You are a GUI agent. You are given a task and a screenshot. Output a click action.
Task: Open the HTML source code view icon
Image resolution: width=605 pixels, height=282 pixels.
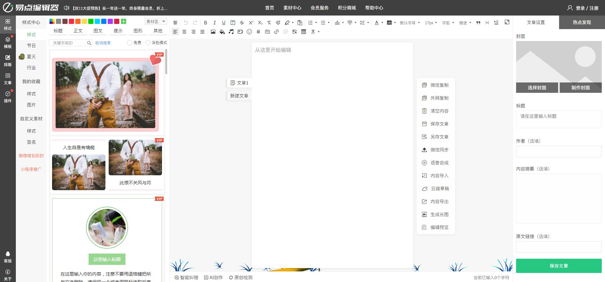(175, 23)
